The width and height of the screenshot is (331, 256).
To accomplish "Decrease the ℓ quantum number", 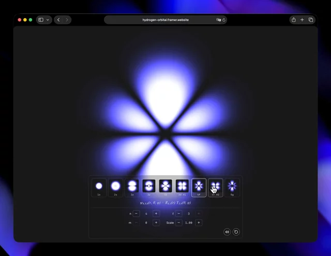I will 179,214.
